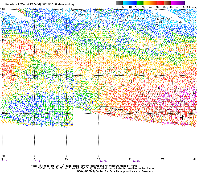
Task: Click the '35' label under the color legend
Action: tap(164, 7)
